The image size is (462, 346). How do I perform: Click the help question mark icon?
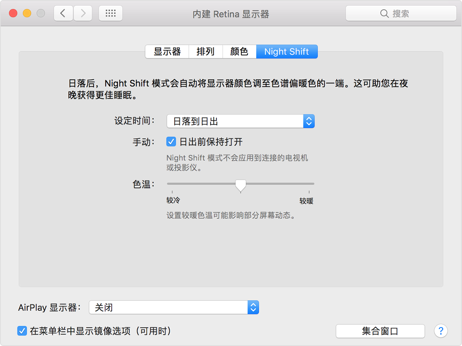pos(441,331)
